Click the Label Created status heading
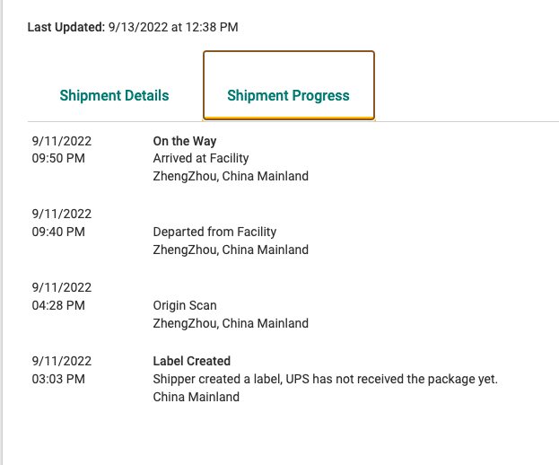559x465 pixels. pos(192,361)
